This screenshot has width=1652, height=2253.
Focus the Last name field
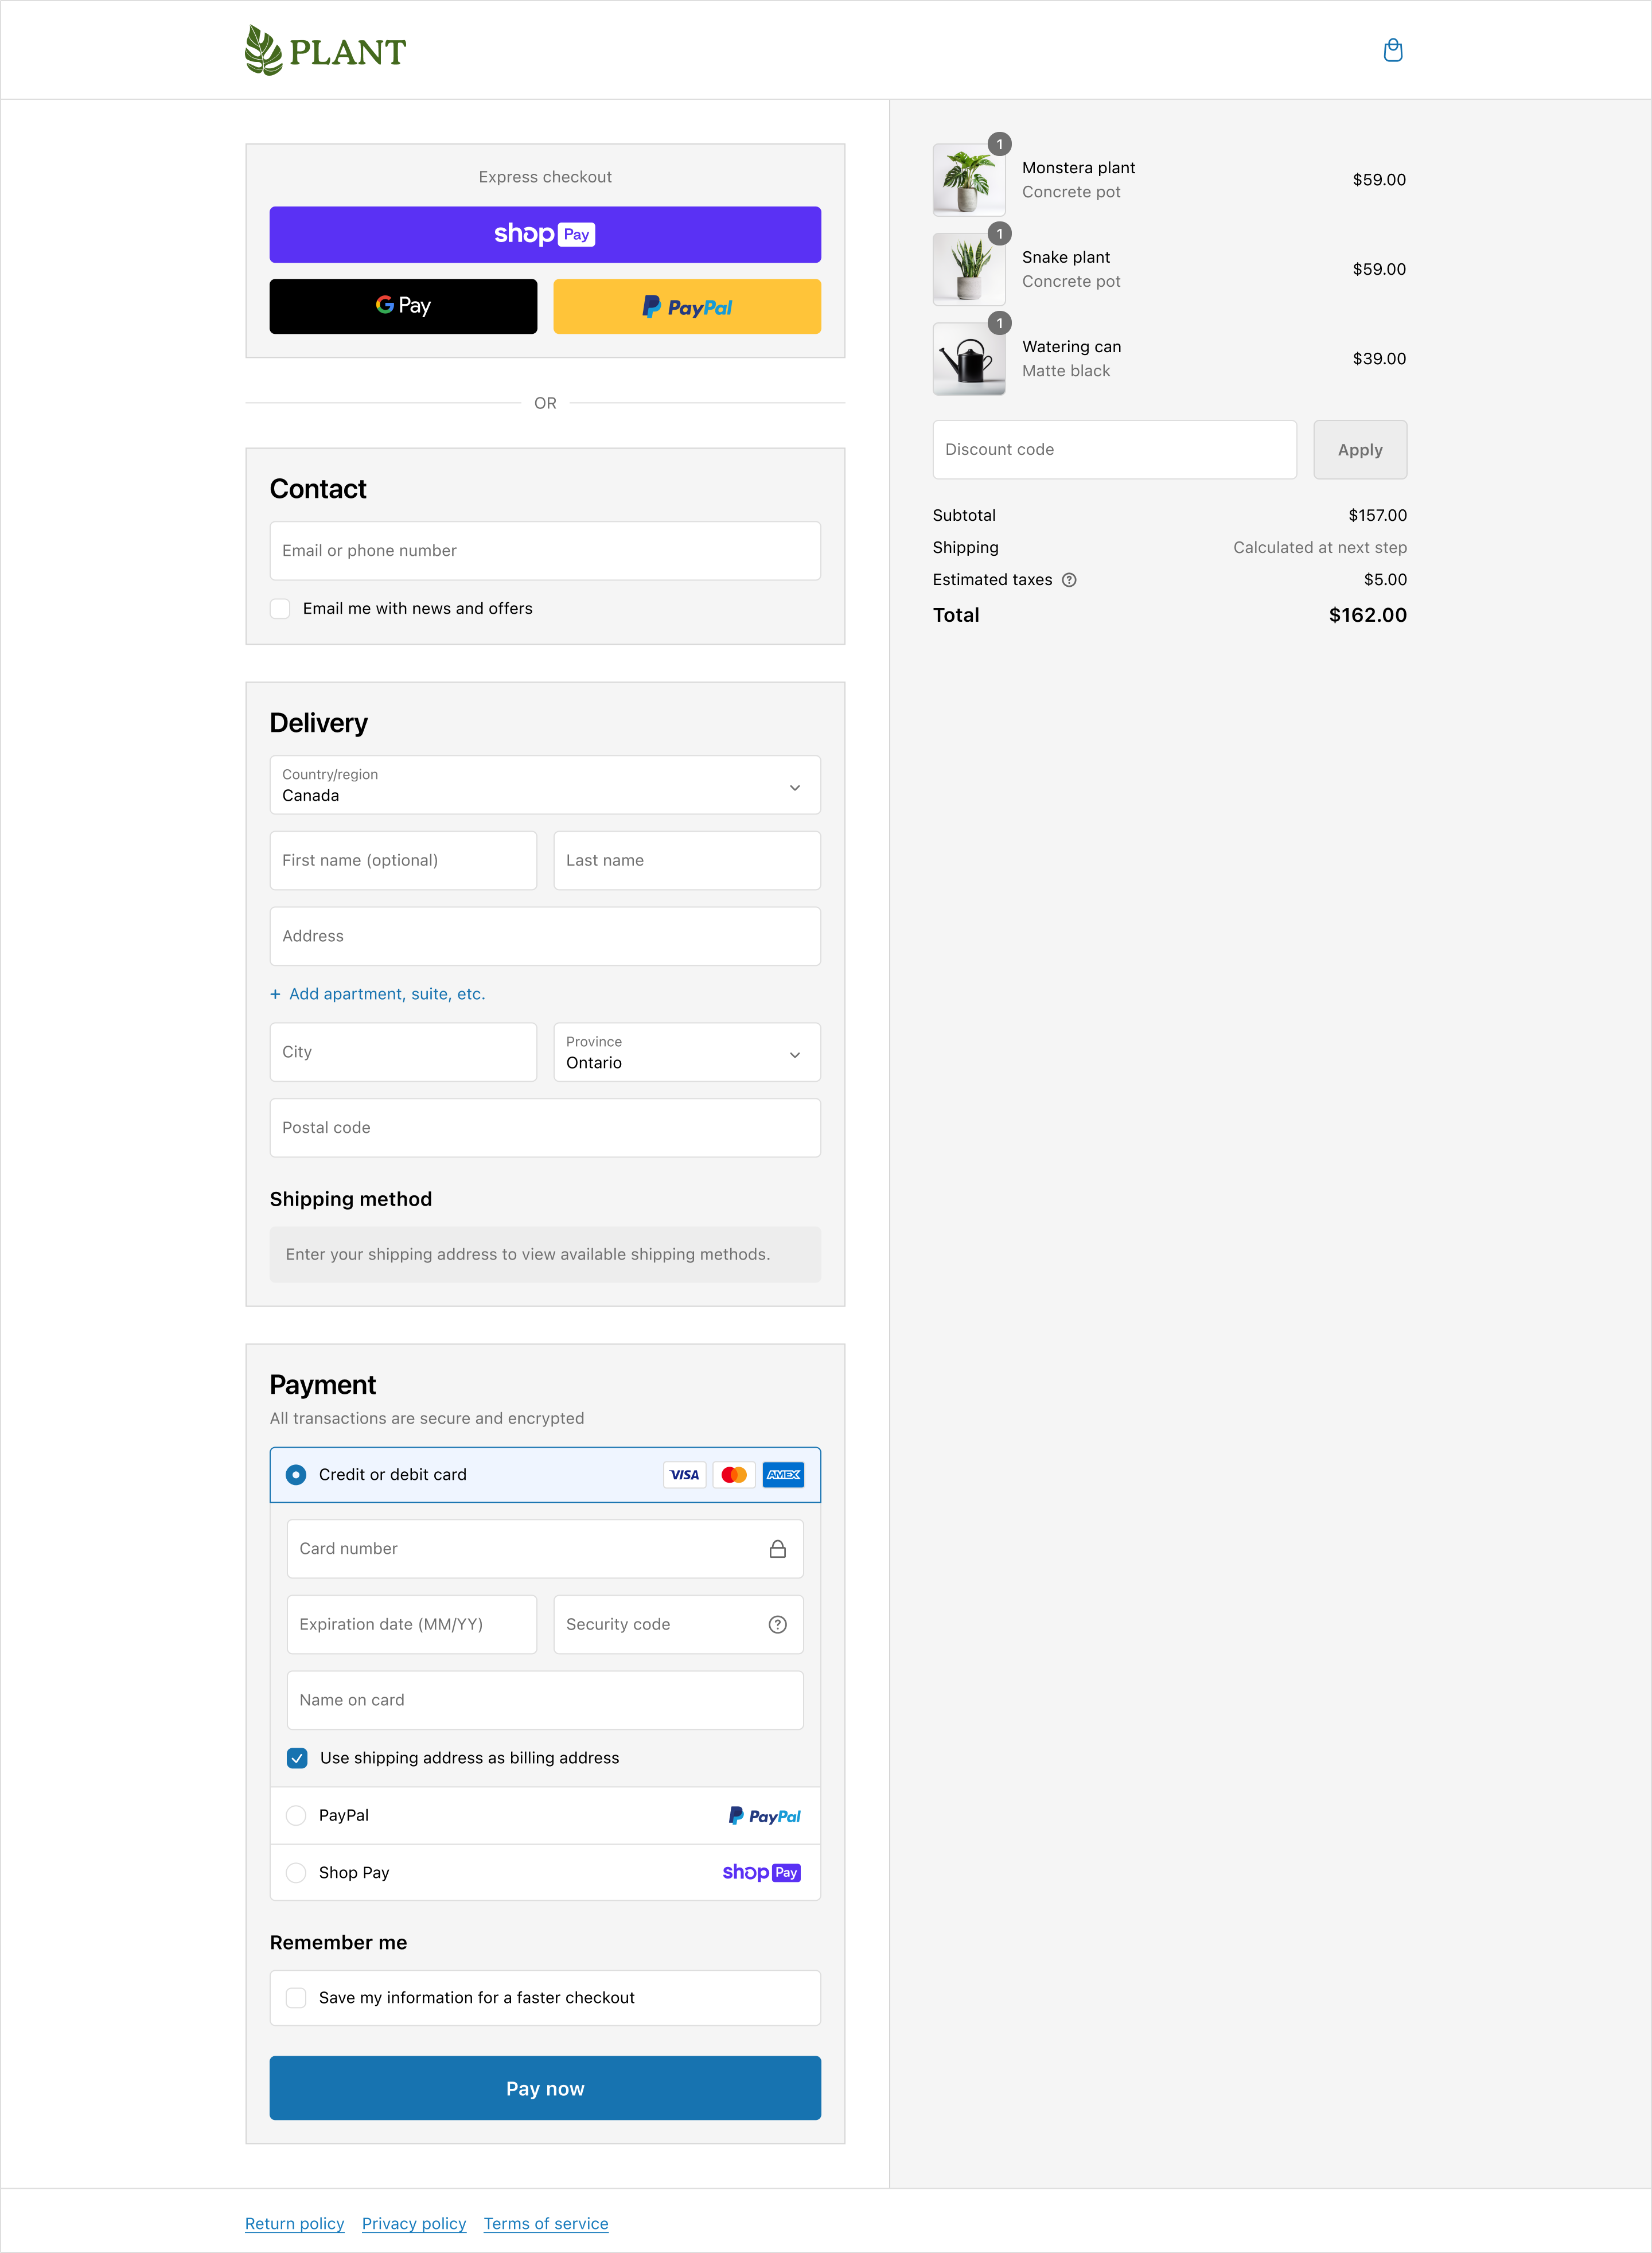point(687,861)
